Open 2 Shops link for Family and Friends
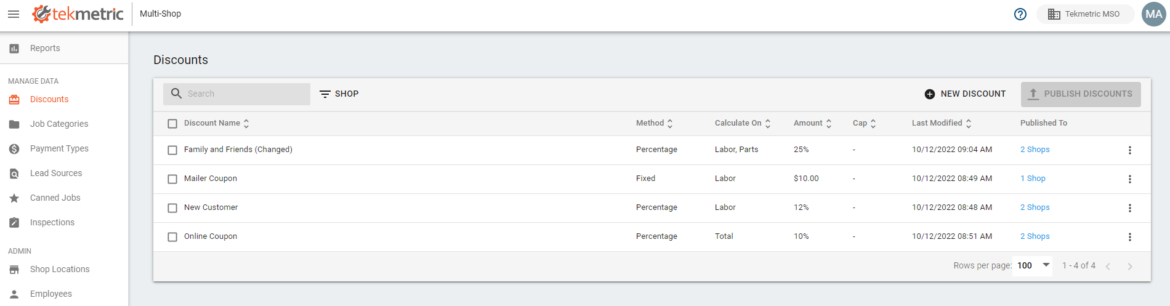The height and width of the screenshot is (306, 1170). coord(1035,150)
